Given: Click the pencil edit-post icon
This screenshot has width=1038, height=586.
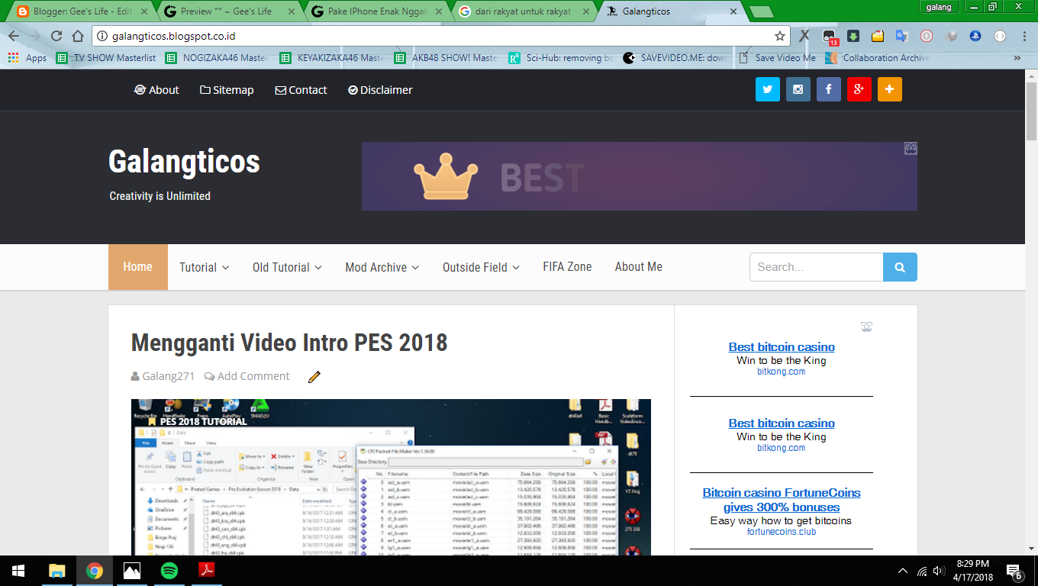Looking at the screenshot, I should (314, 376).
